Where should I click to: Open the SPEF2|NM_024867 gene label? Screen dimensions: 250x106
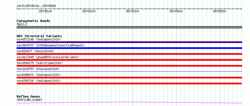coord(29,100)
